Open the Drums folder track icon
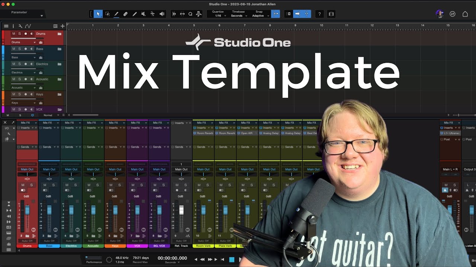The height and width of the screenshot is (267, 476). coord(59,34)
